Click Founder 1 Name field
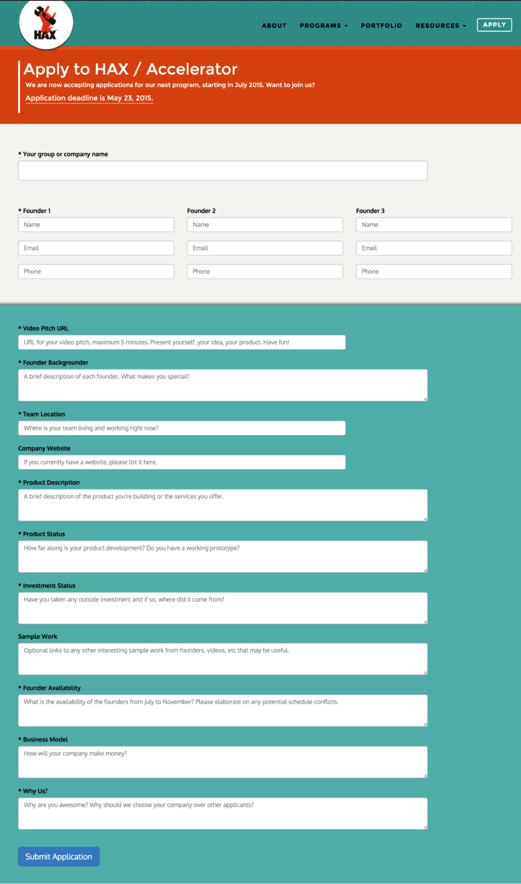 (96, 225)
